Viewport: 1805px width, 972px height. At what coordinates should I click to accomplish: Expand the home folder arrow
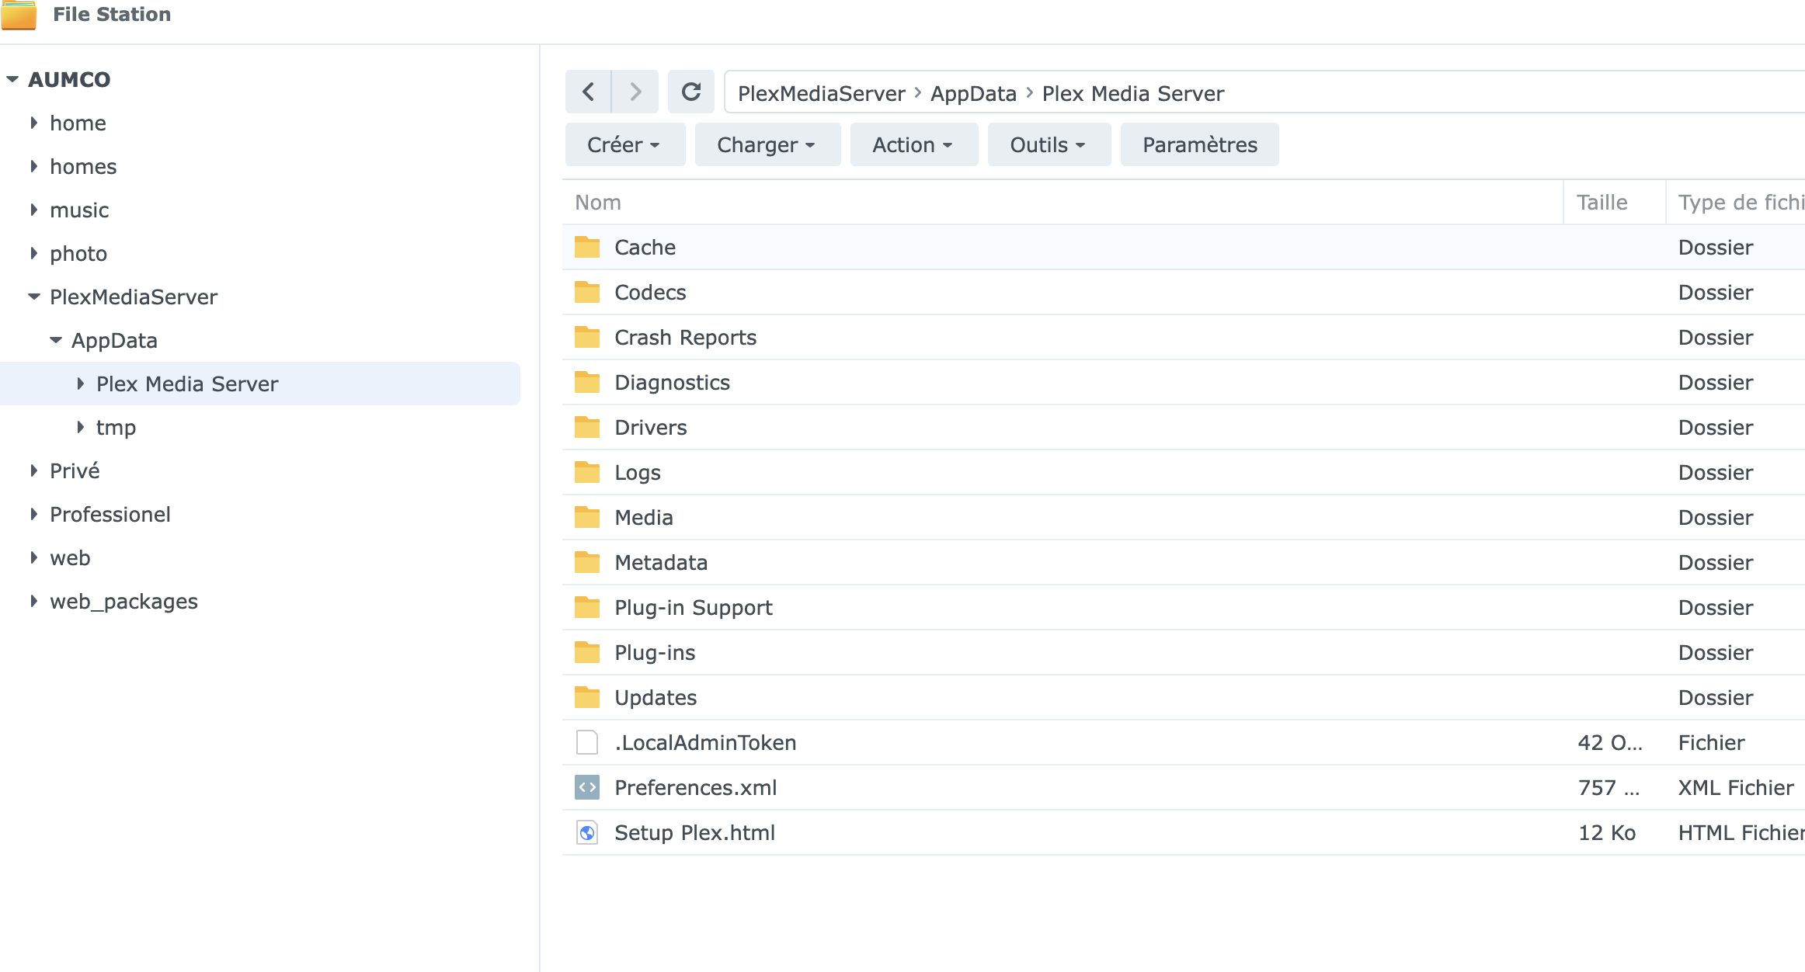point(33,123)
